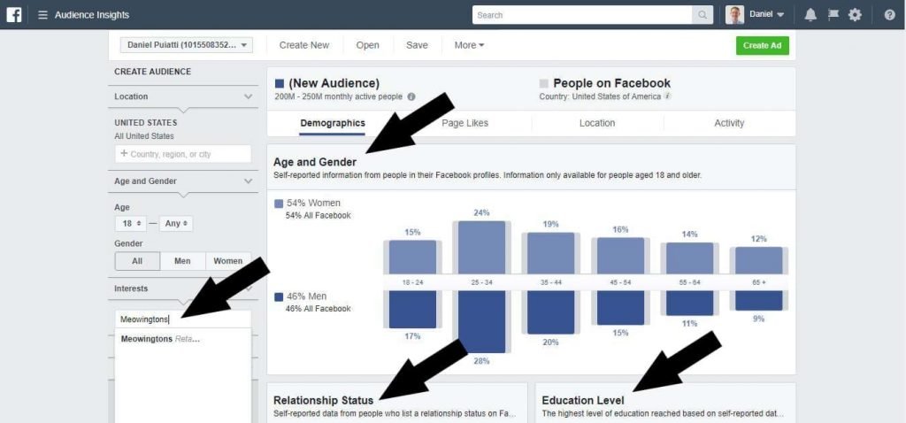
Task: Click the Relationship Status heading
Action: pyautogui.click(x=323, y=401)
